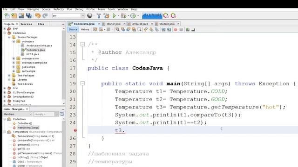
Task: Collapse Temperature class in Navigator
Action: (5, 132)
